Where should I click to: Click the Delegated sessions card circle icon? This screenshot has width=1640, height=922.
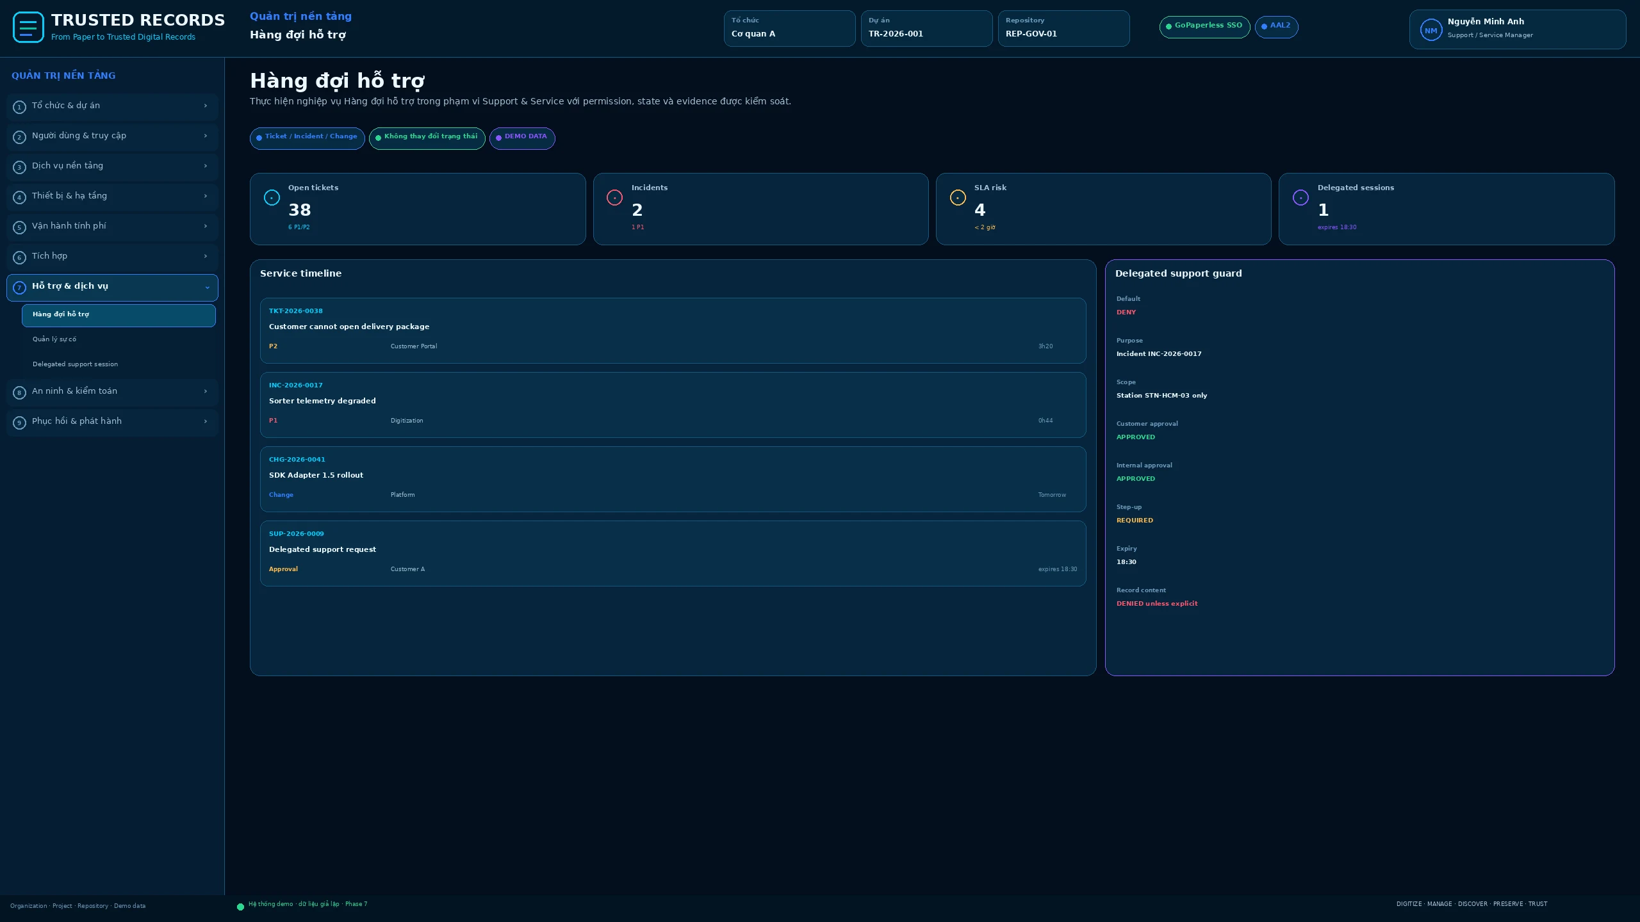(x=1300, y=198)
